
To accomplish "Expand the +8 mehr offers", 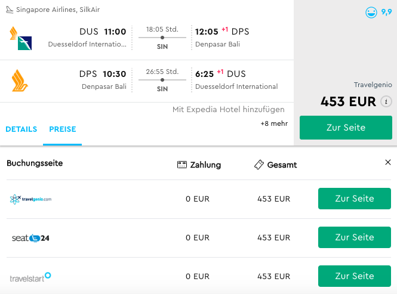I will pos(274,123).
